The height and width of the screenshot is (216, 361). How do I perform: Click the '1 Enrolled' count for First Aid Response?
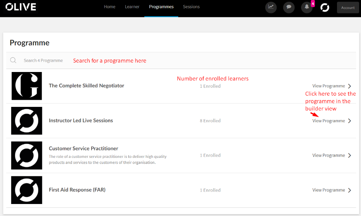click(210, 190)
